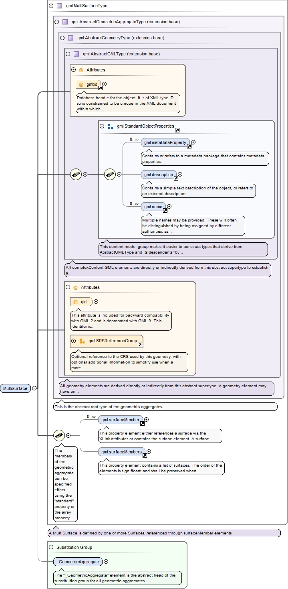Expand gml:surfaceMember plus button
The width and height of the screenshot is (288, 589).
coord(146,420)
